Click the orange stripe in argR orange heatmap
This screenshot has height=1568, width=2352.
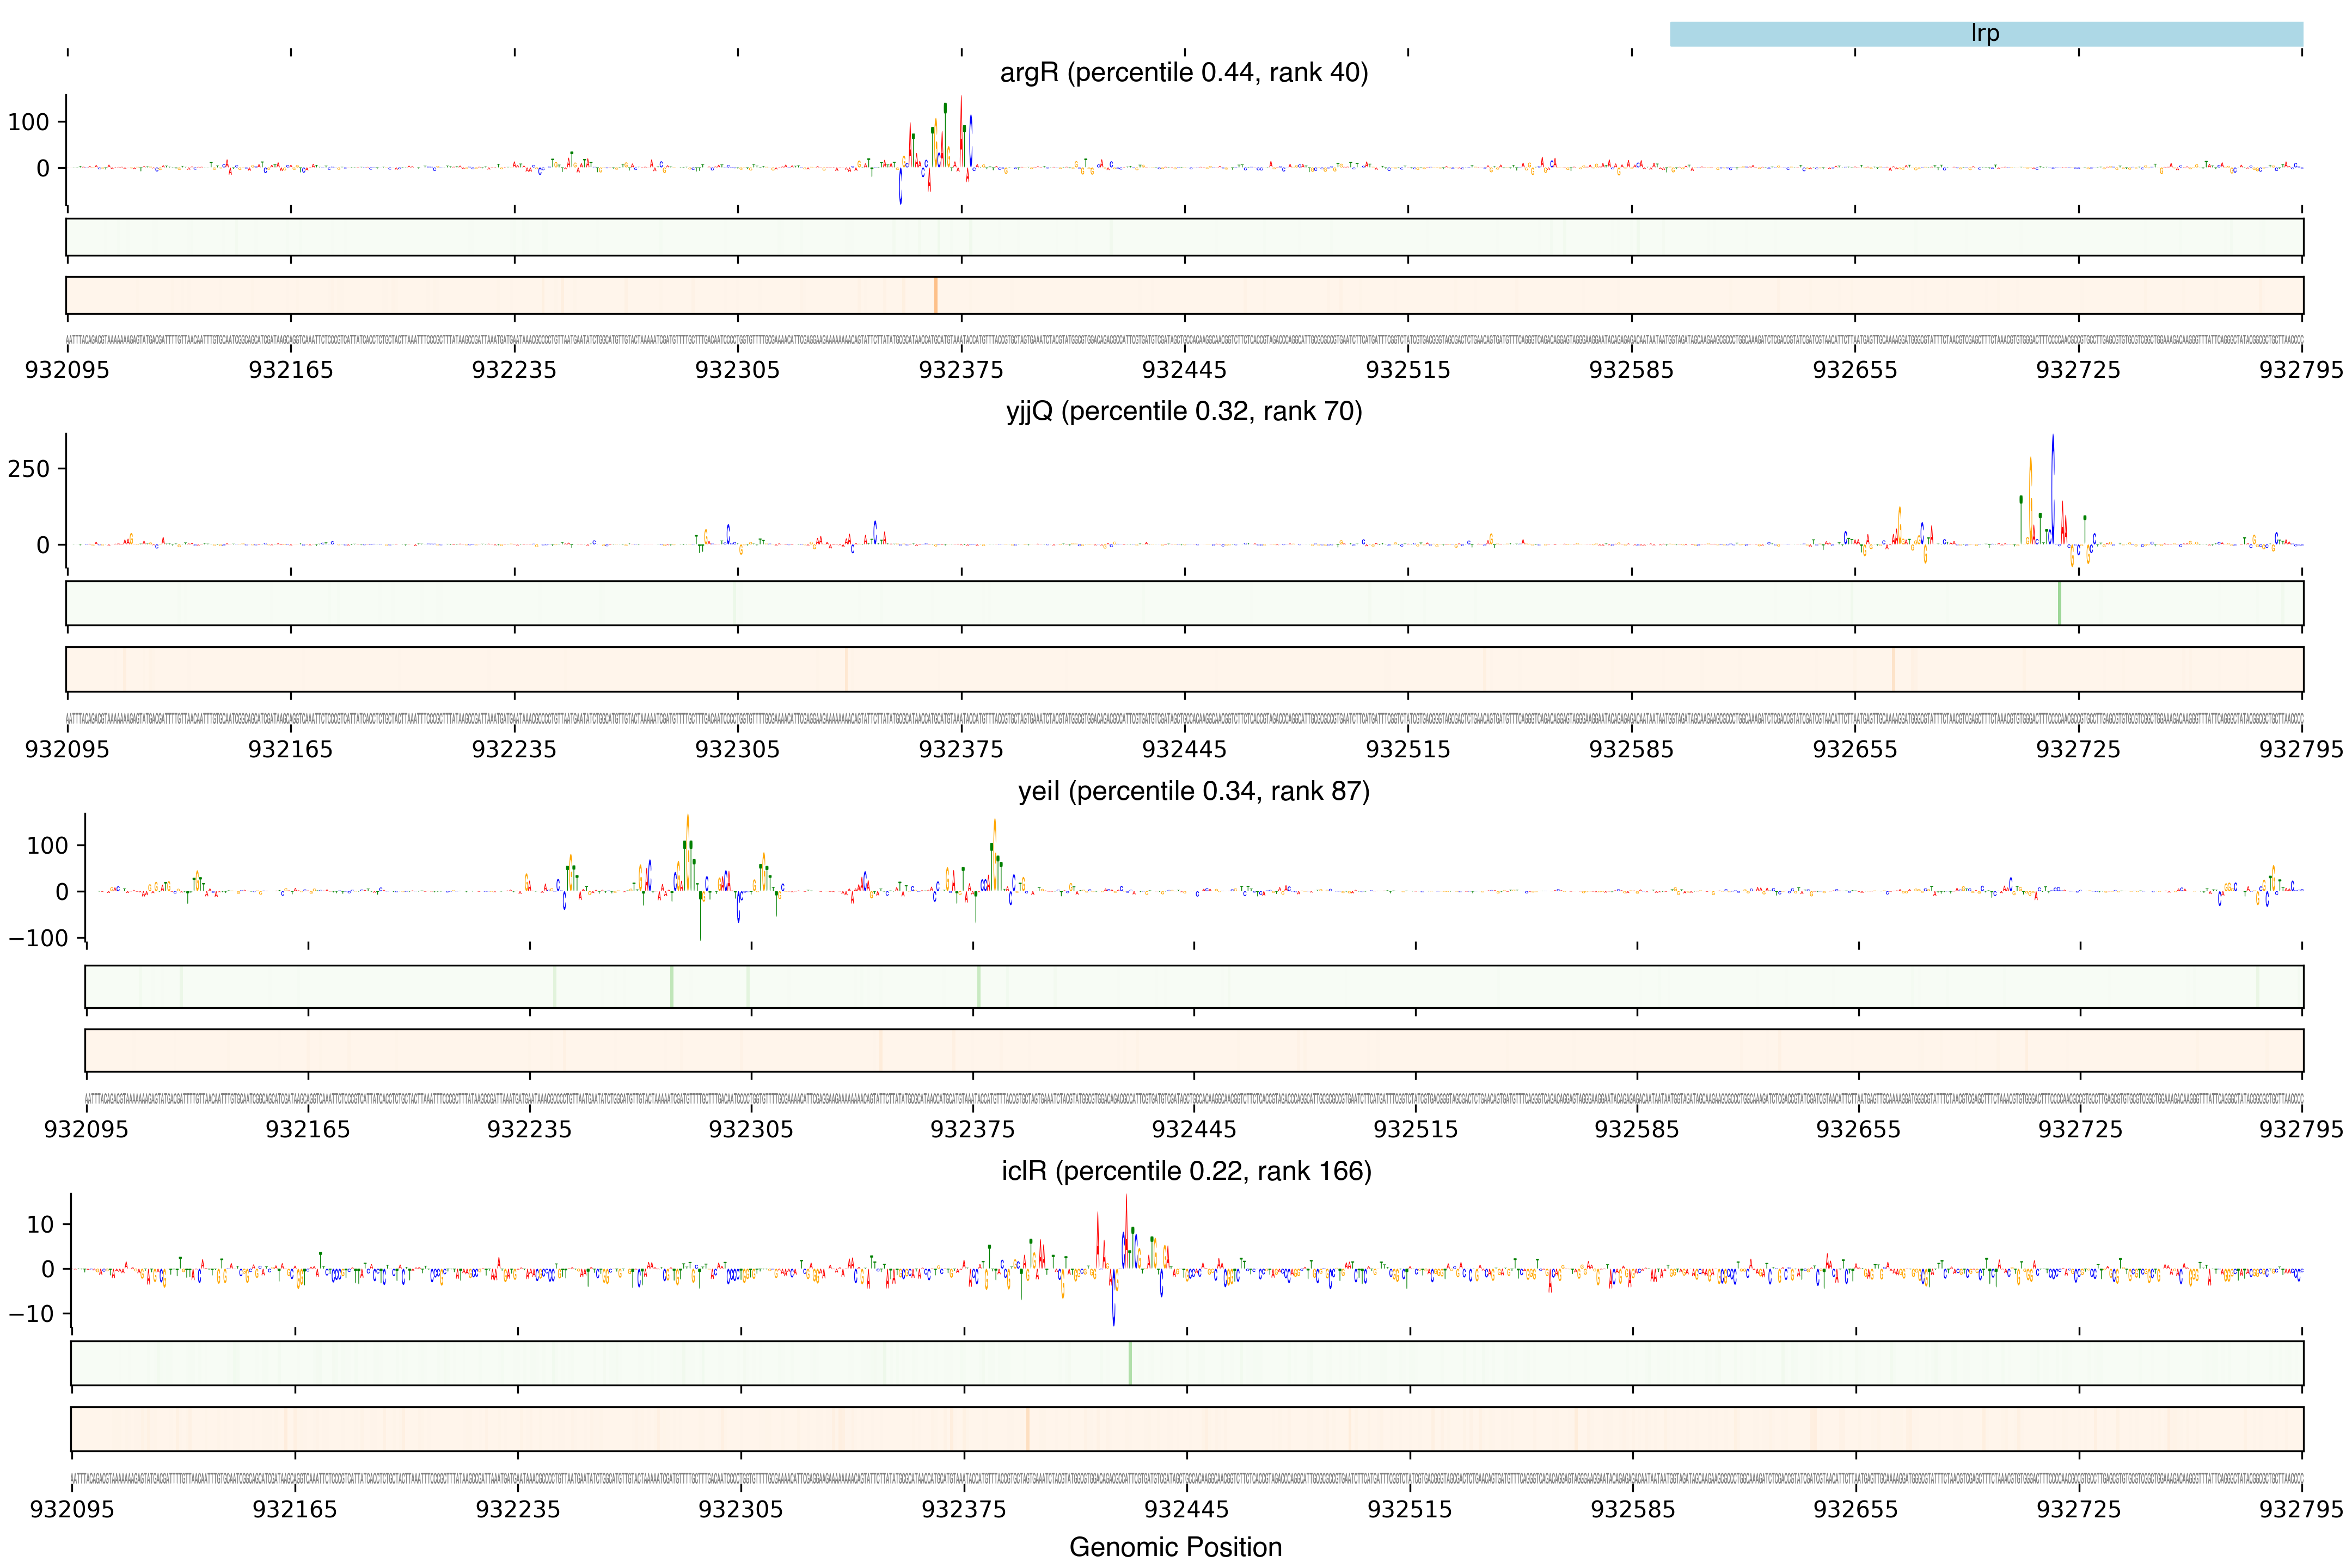pos(935,295)
